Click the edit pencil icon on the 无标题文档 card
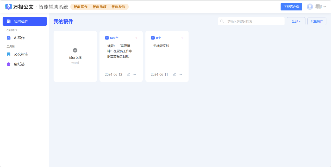This screenshot has width=331, height=167. [174, 74]
